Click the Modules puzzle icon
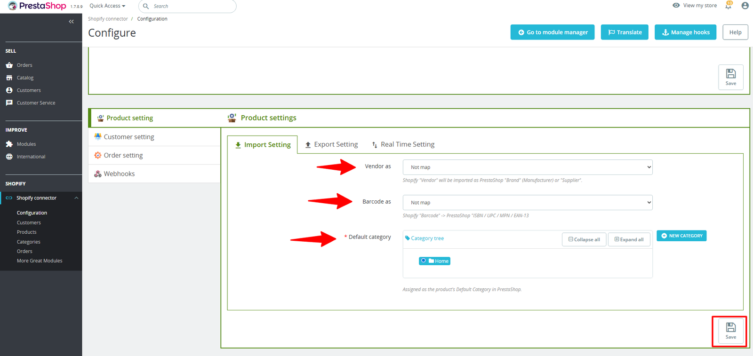The width and height of the screenshot is (753, 356). tap(9, 144)
